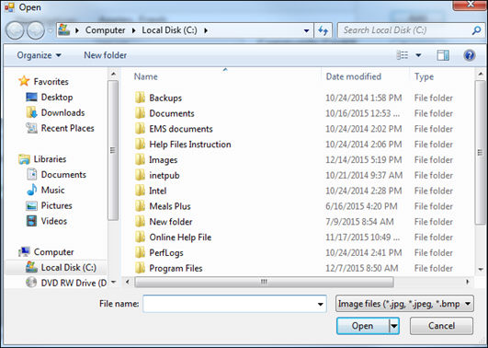Screen dimensions: 488x348
Task: Select Documents under Libraries
Action: (63, 175)
